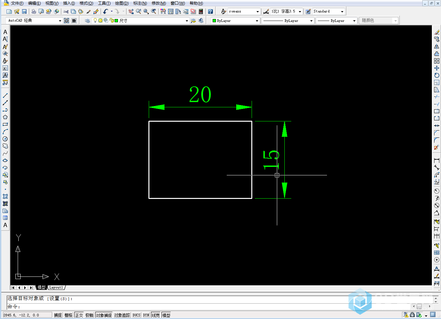The image size is (441, 319).
Task: Toggle DYN dynamic input
Action: click(x=146, y=315)
